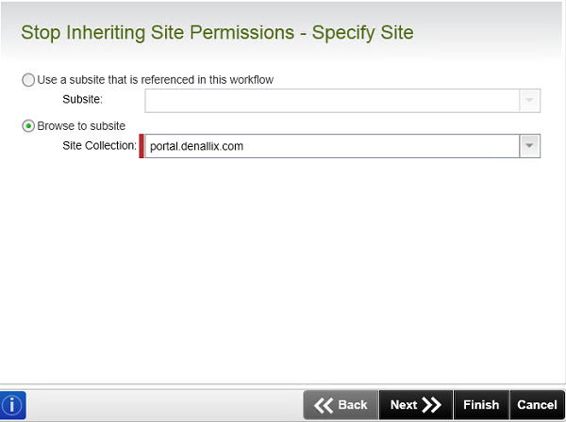Click the red required-field marker by Site Collection
This screenshot has height=422, width=566.
point(141,146)
